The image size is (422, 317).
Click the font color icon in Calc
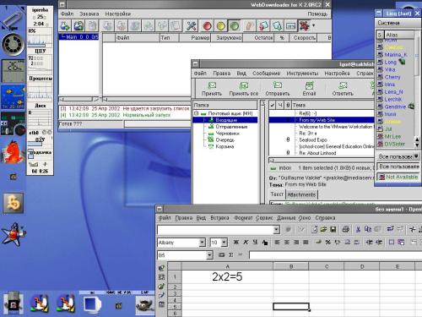click(x=264, y=243)
